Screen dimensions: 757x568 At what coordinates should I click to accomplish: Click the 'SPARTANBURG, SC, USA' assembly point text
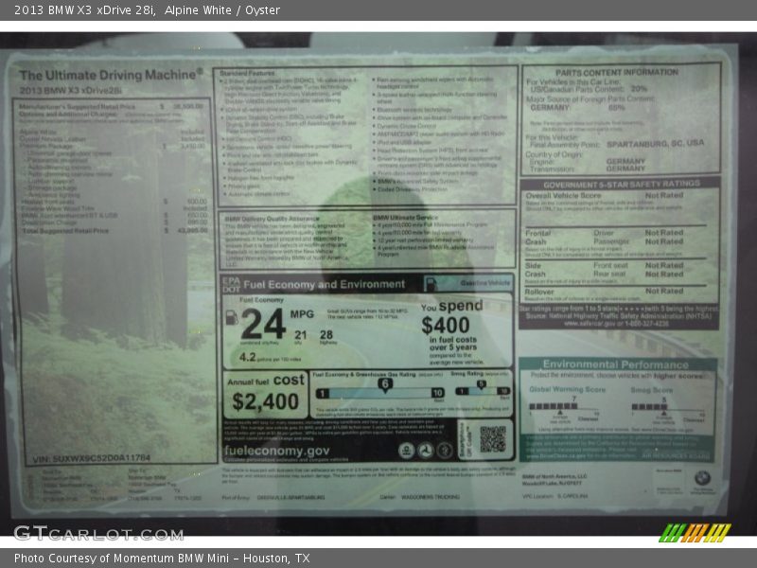tap(655, 144)
